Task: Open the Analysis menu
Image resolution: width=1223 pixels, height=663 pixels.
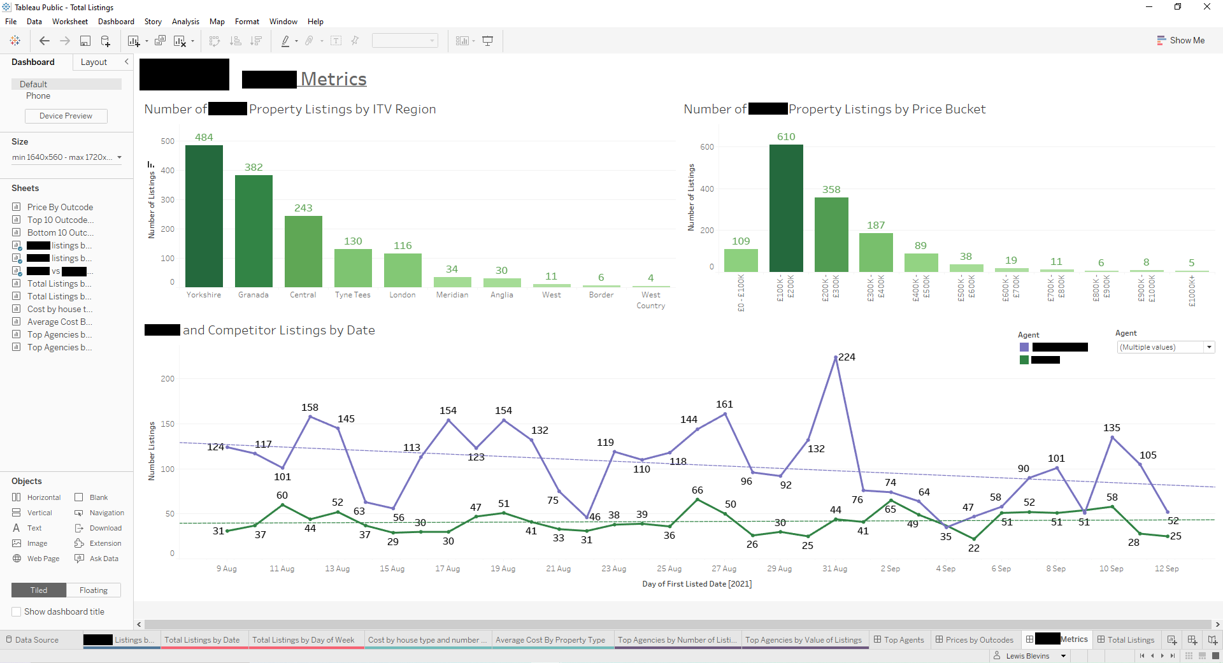Action: [185, 22]
